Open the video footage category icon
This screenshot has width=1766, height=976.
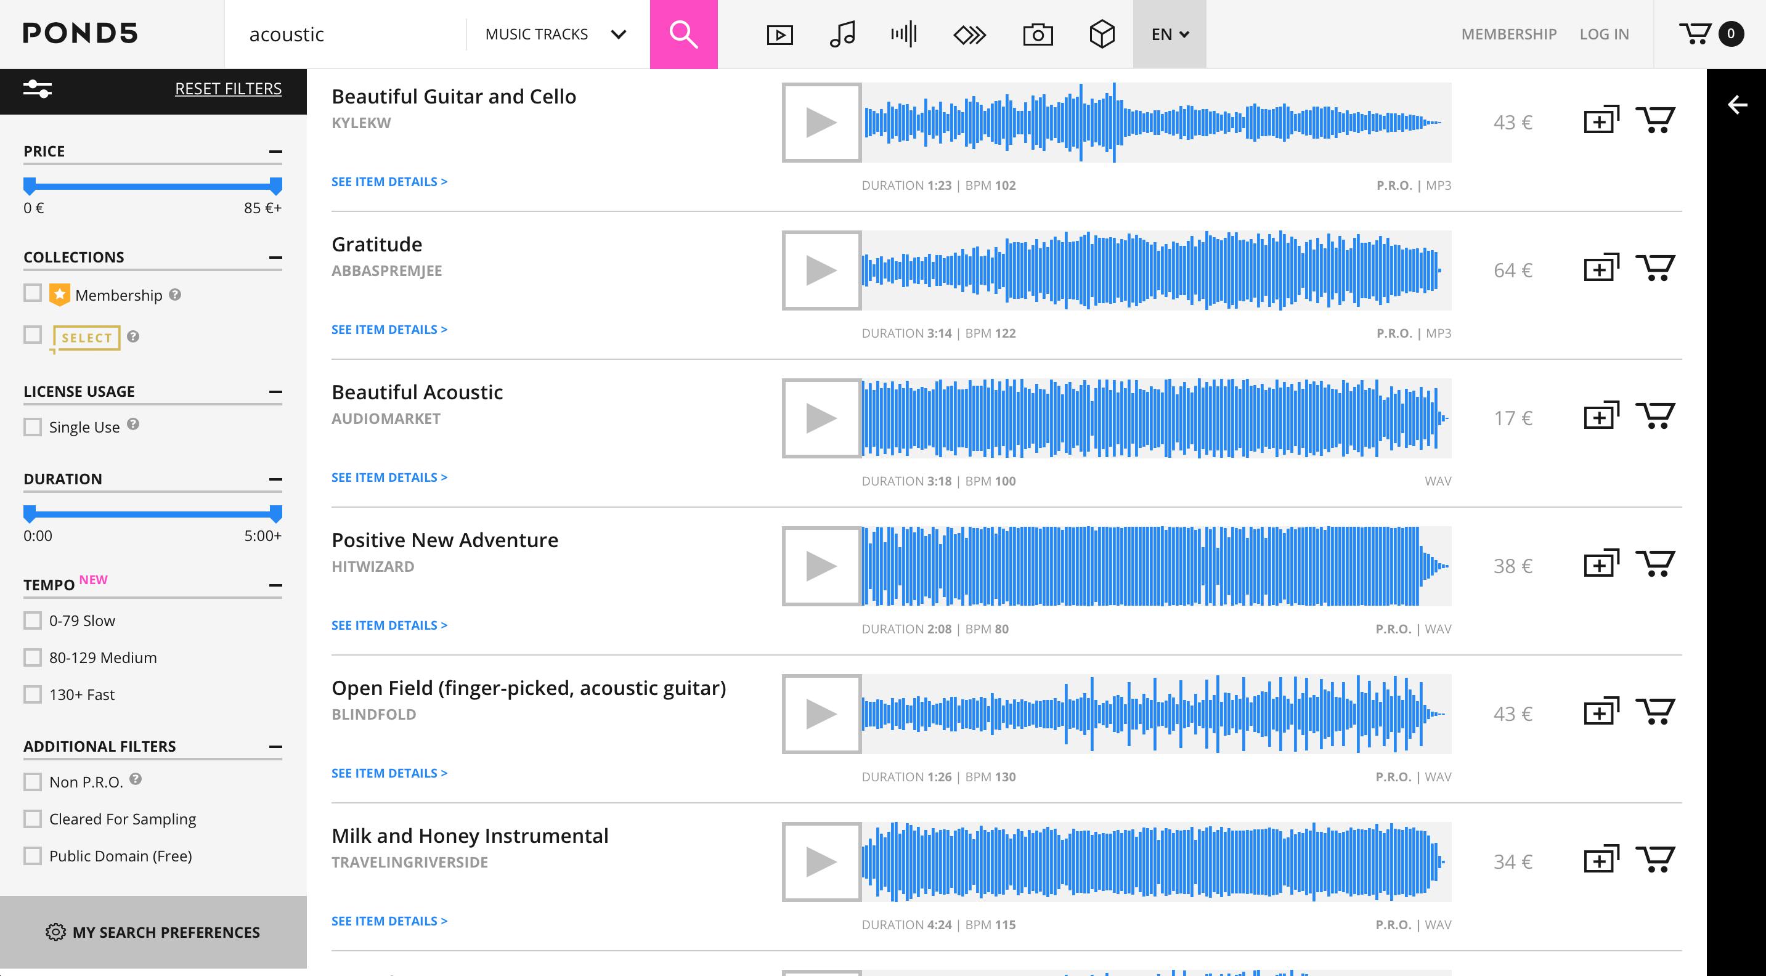779,35
